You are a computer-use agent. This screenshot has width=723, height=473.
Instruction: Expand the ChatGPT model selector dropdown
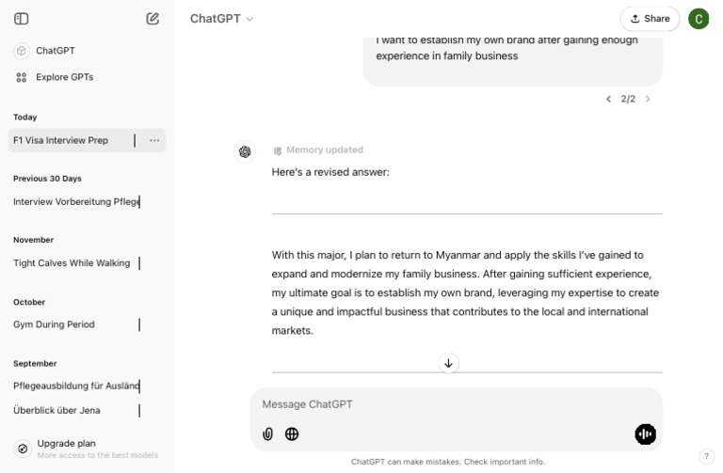coord(222,19)
